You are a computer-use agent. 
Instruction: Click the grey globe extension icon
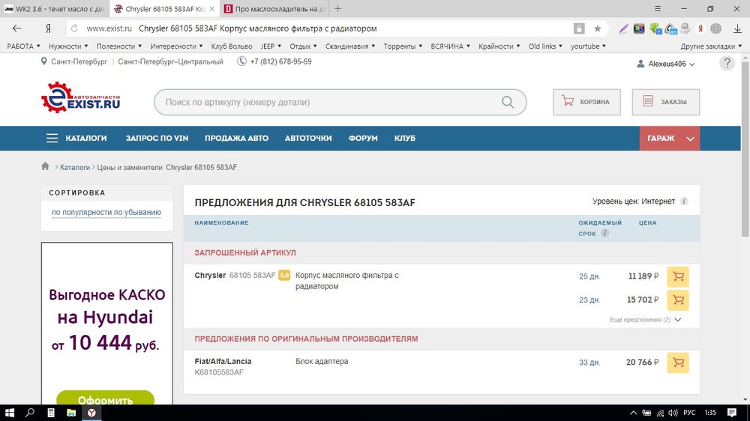tap(716, 28)
